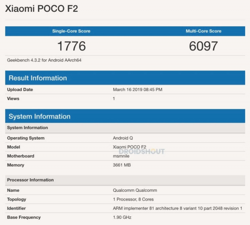Screen dimensions: 250x225
Task: Click the Xiaomi POCO F2 page title
Action: (41, 8)
